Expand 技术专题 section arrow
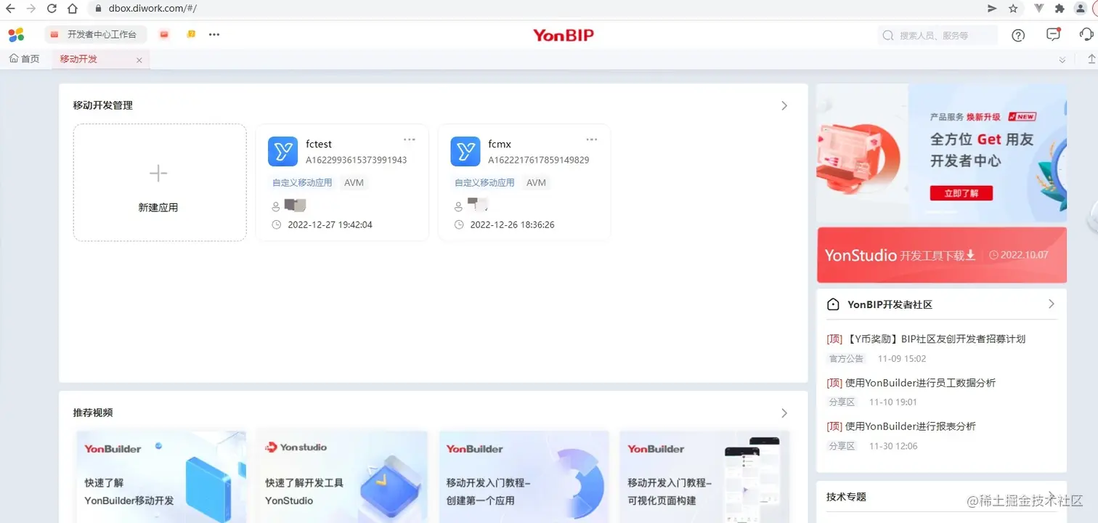The width and height of the screenshot is (1098, 523). 1051,496
